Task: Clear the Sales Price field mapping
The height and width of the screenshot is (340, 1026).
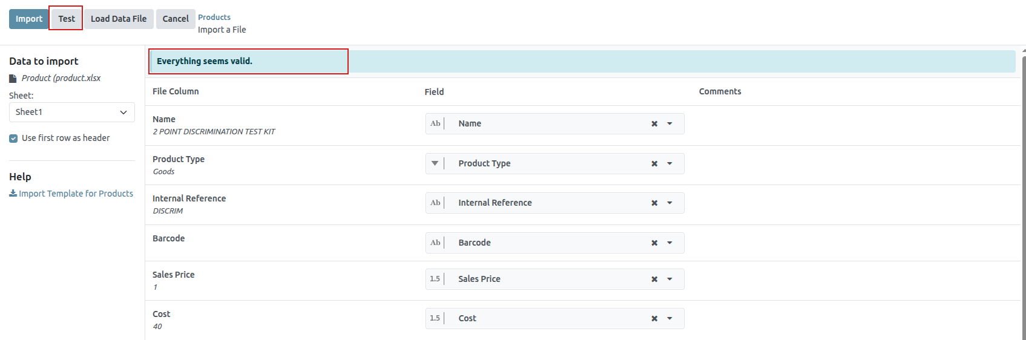Action: click(654, 279)
